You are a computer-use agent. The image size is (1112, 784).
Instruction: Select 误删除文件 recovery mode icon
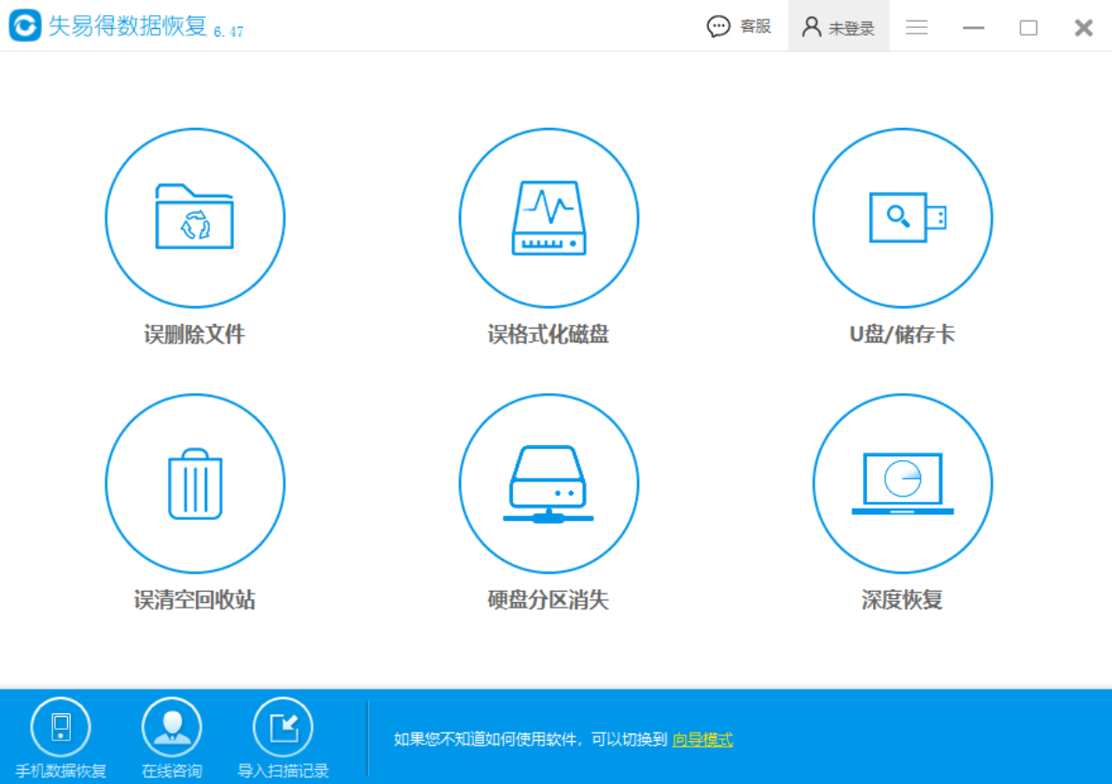pyautogui.click(x=193, y=217)
